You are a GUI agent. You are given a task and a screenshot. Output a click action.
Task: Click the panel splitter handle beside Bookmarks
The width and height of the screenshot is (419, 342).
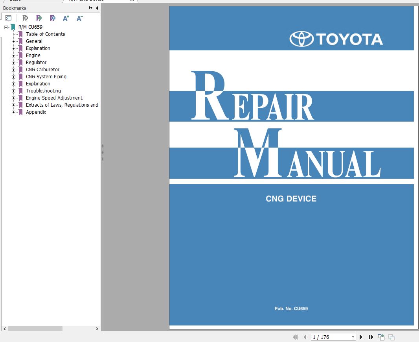tap(103, 153)
